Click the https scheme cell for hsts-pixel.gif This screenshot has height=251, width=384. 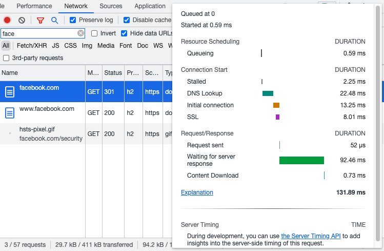(x=152, y=134)
